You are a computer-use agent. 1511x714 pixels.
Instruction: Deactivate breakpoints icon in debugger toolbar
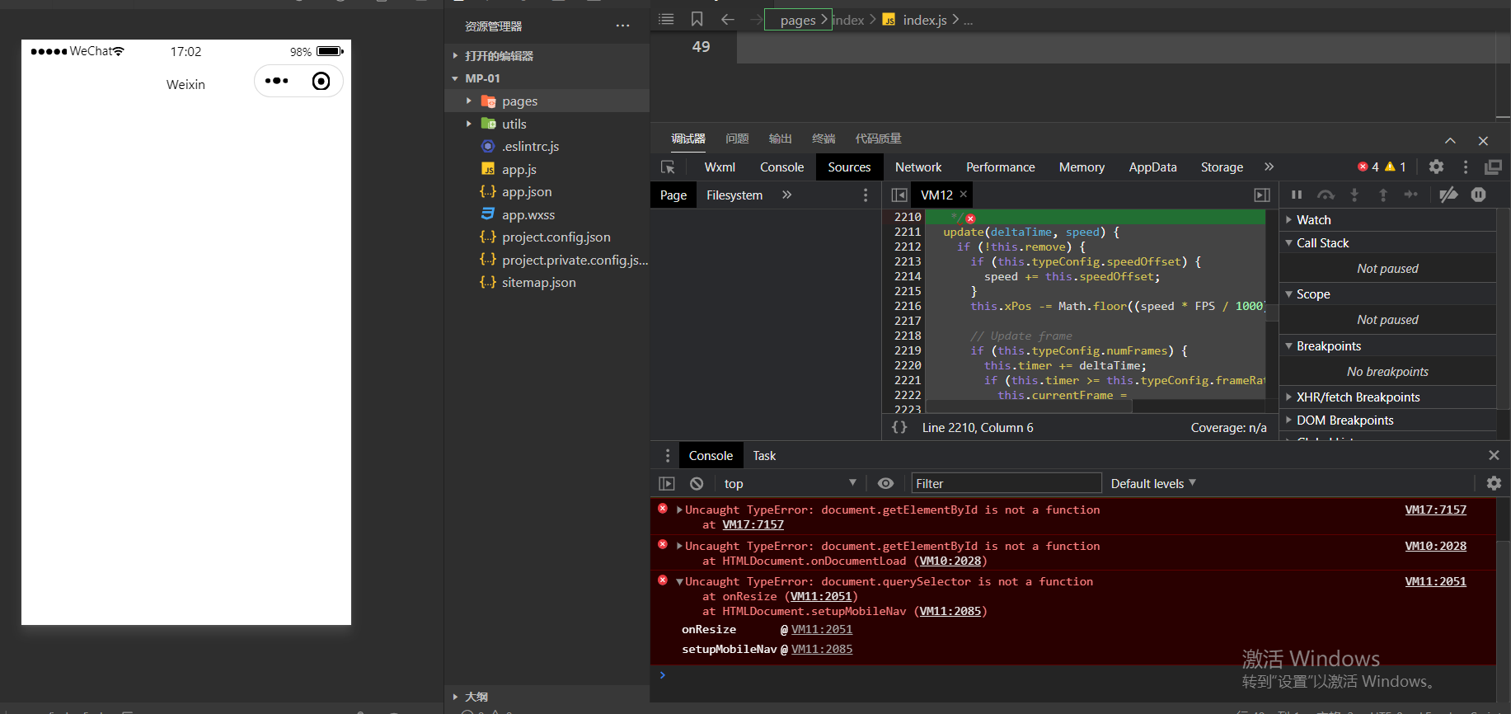point(1448,195)
